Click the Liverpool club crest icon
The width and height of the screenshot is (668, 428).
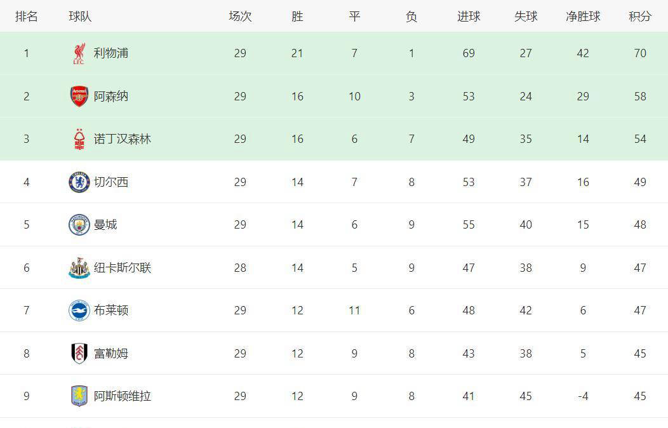coord(79,54)
